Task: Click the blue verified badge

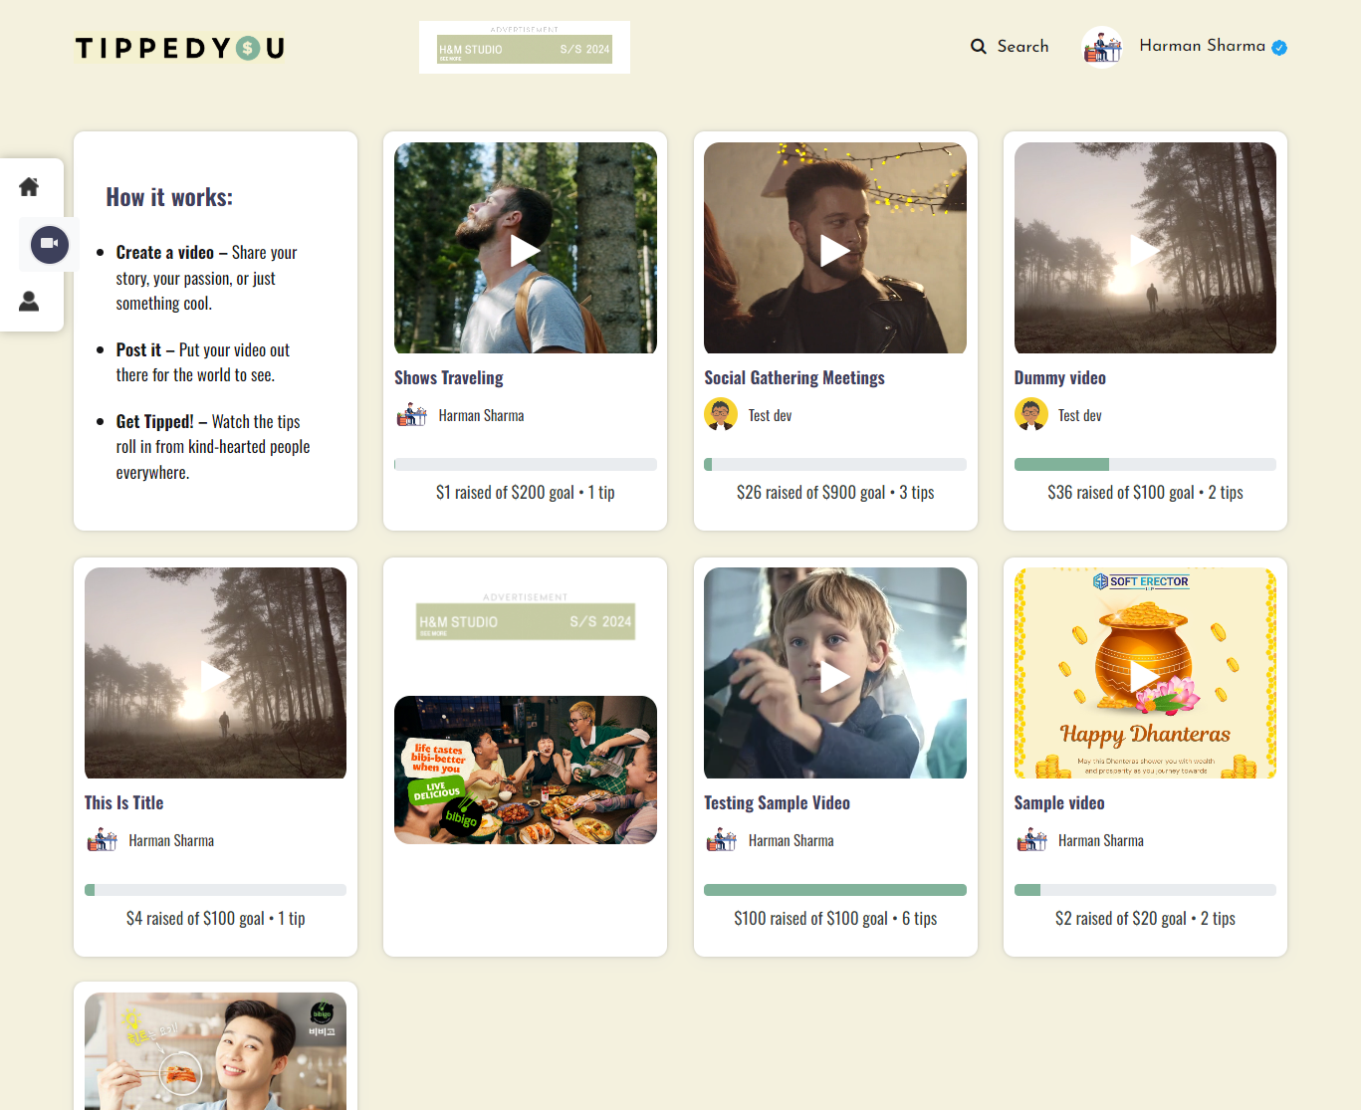Action: click(1279, 48)
